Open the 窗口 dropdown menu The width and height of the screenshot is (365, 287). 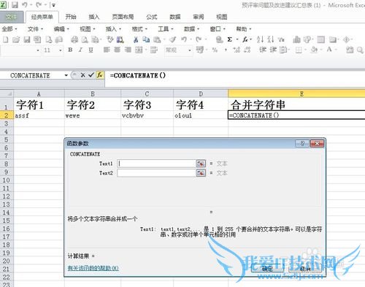click(x=218, y=29)
